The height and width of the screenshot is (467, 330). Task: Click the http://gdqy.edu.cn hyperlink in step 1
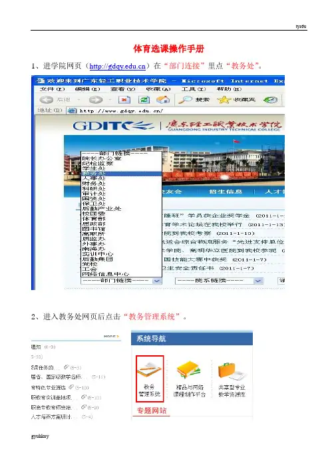tap(117, 66)
